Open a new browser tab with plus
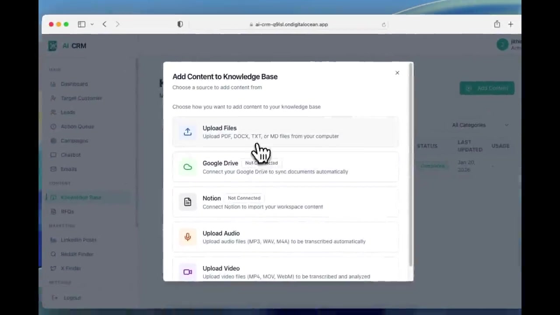Image resolution: width=560 pixels, height=315 pixels. pyautogui.click(x=511, y=24)
